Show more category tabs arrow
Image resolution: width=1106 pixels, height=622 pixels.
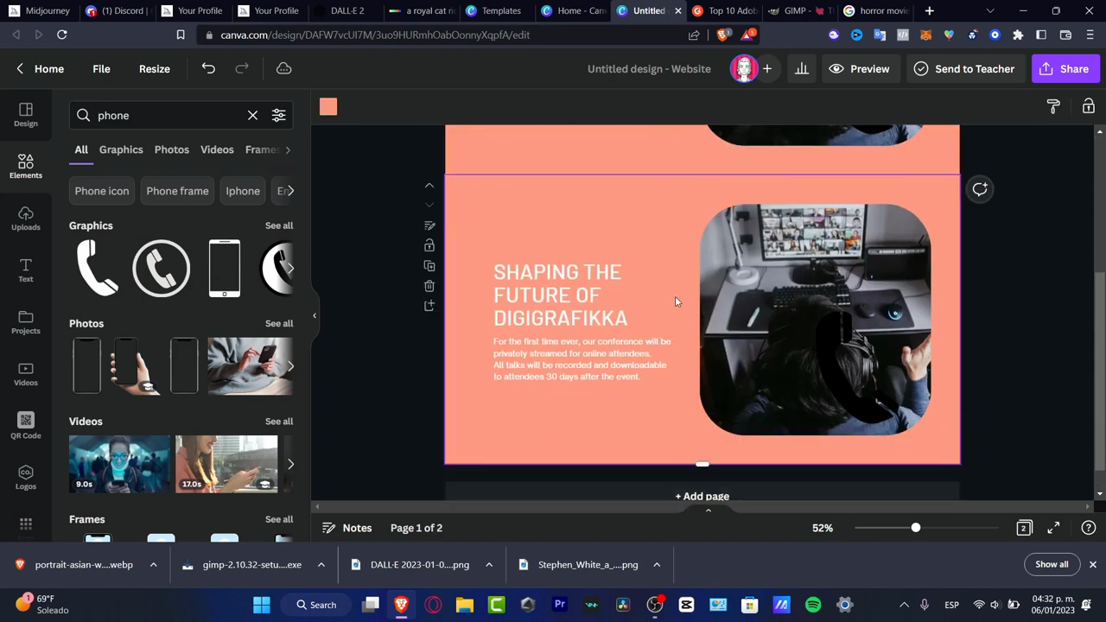click(288, 149)
